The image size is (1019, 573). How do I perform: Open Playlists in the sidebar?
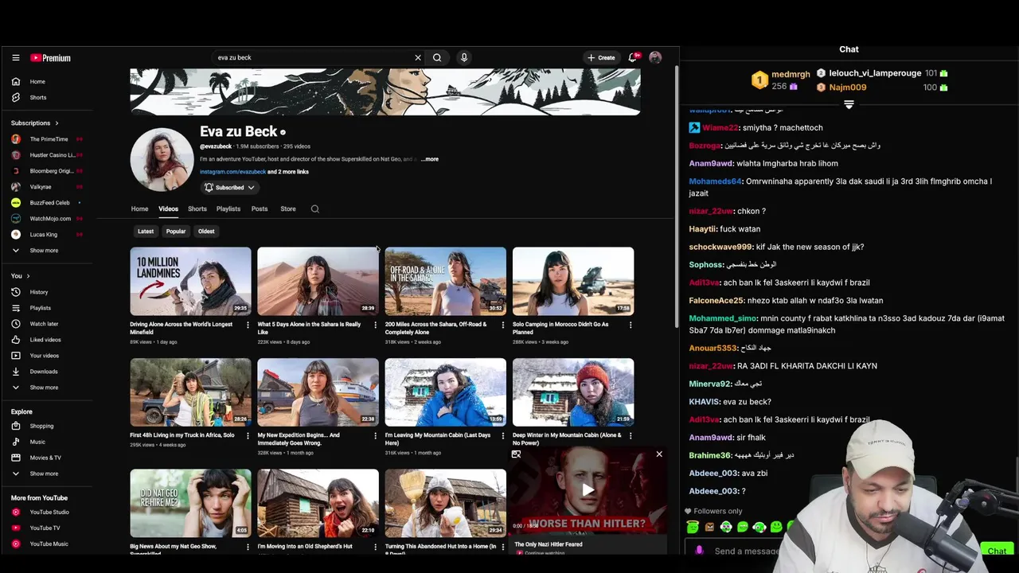click(x=40, y=308)
